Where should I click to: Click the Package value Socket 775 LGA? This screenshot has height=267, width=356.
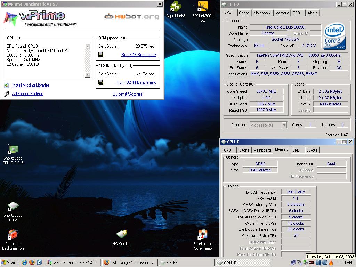click(x=285, y=39)
